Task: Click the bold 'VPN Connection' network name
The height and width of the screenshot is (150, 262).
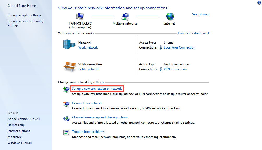Action: 90,64
